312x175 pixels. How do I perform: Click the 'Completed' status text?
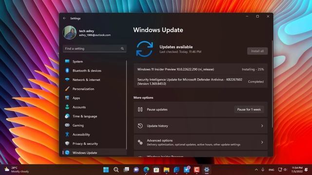(255, 82)
